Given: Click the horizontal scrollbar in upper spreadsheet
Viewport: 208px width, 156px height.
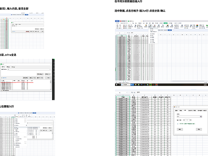Looking at the screenshot, I should (188, 81).
